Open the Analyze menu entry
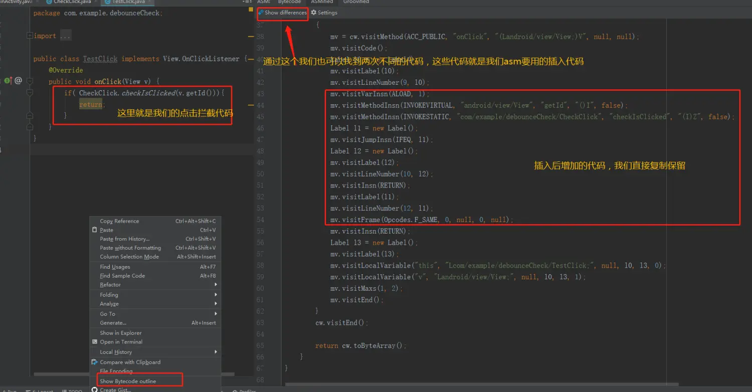This screenshot has width=752, height=392. click(155, 304)
